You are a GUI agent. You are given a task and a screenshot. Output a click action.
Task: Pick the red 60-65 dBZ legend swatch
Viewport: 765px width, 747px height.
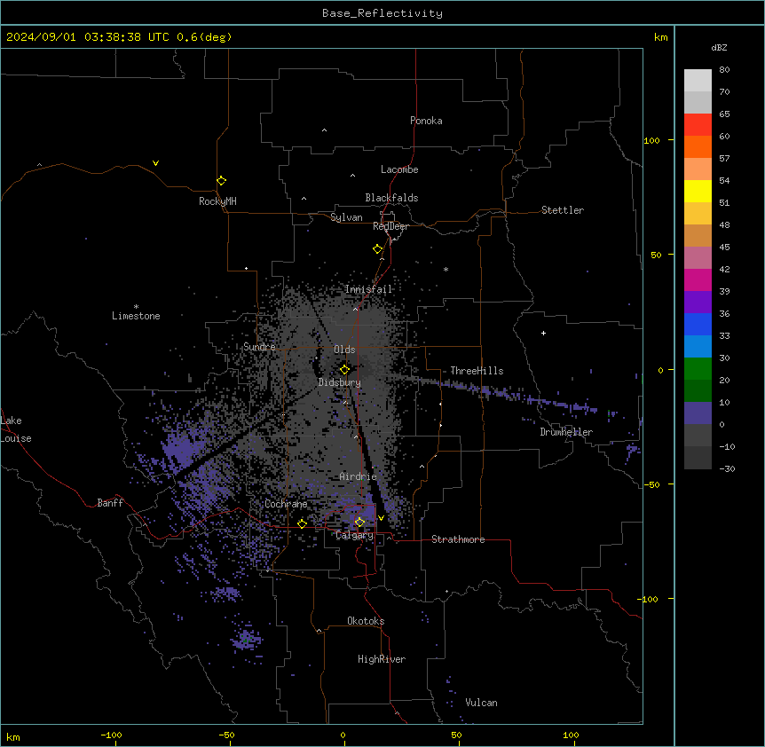click(698, 125)
